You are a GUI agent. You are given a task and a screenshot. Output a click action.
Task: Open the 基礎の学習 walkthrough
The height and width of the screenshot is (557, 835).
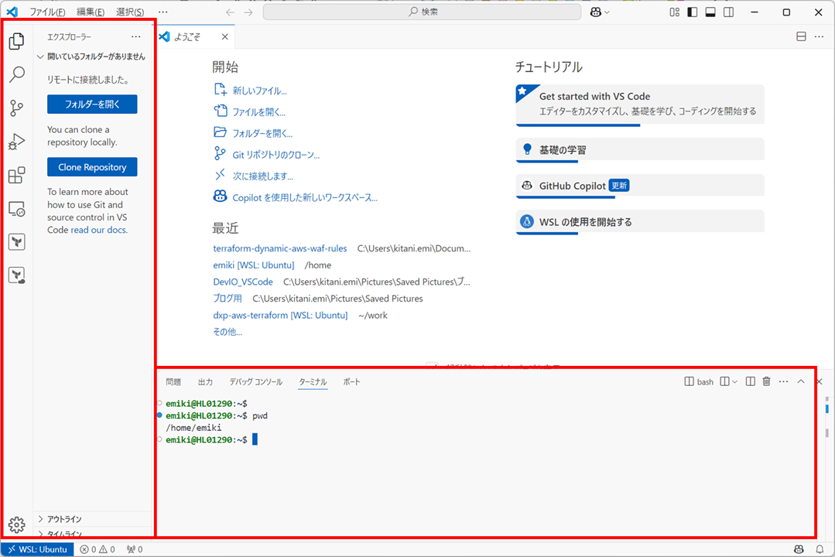(x=640, y=150)
